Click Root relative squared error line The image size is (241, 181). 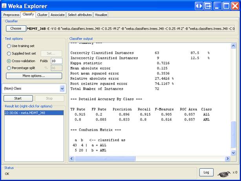(122, 84)
